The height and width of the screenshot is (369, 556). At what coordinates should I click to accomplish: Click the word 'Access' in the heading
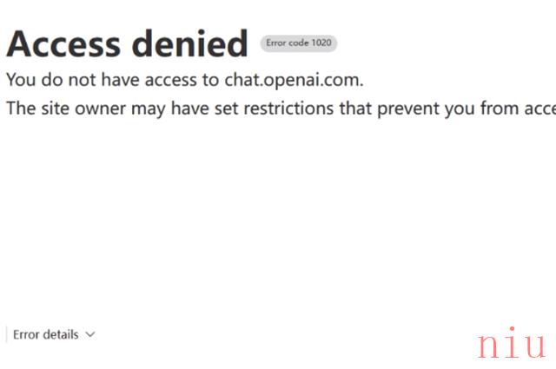(x=63, y=44)
